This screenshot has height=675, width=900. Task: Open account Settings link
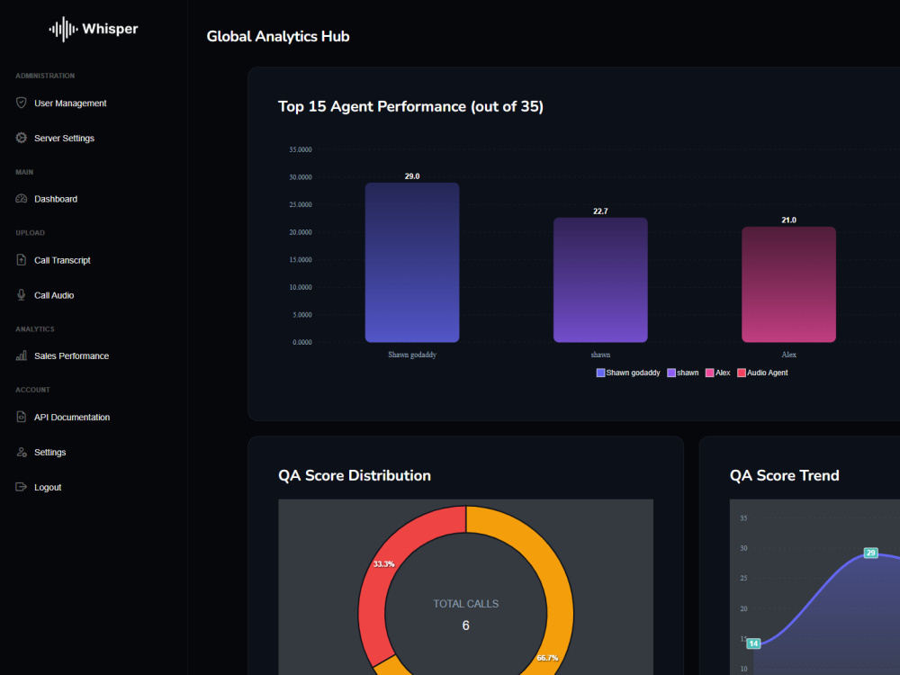49,453
